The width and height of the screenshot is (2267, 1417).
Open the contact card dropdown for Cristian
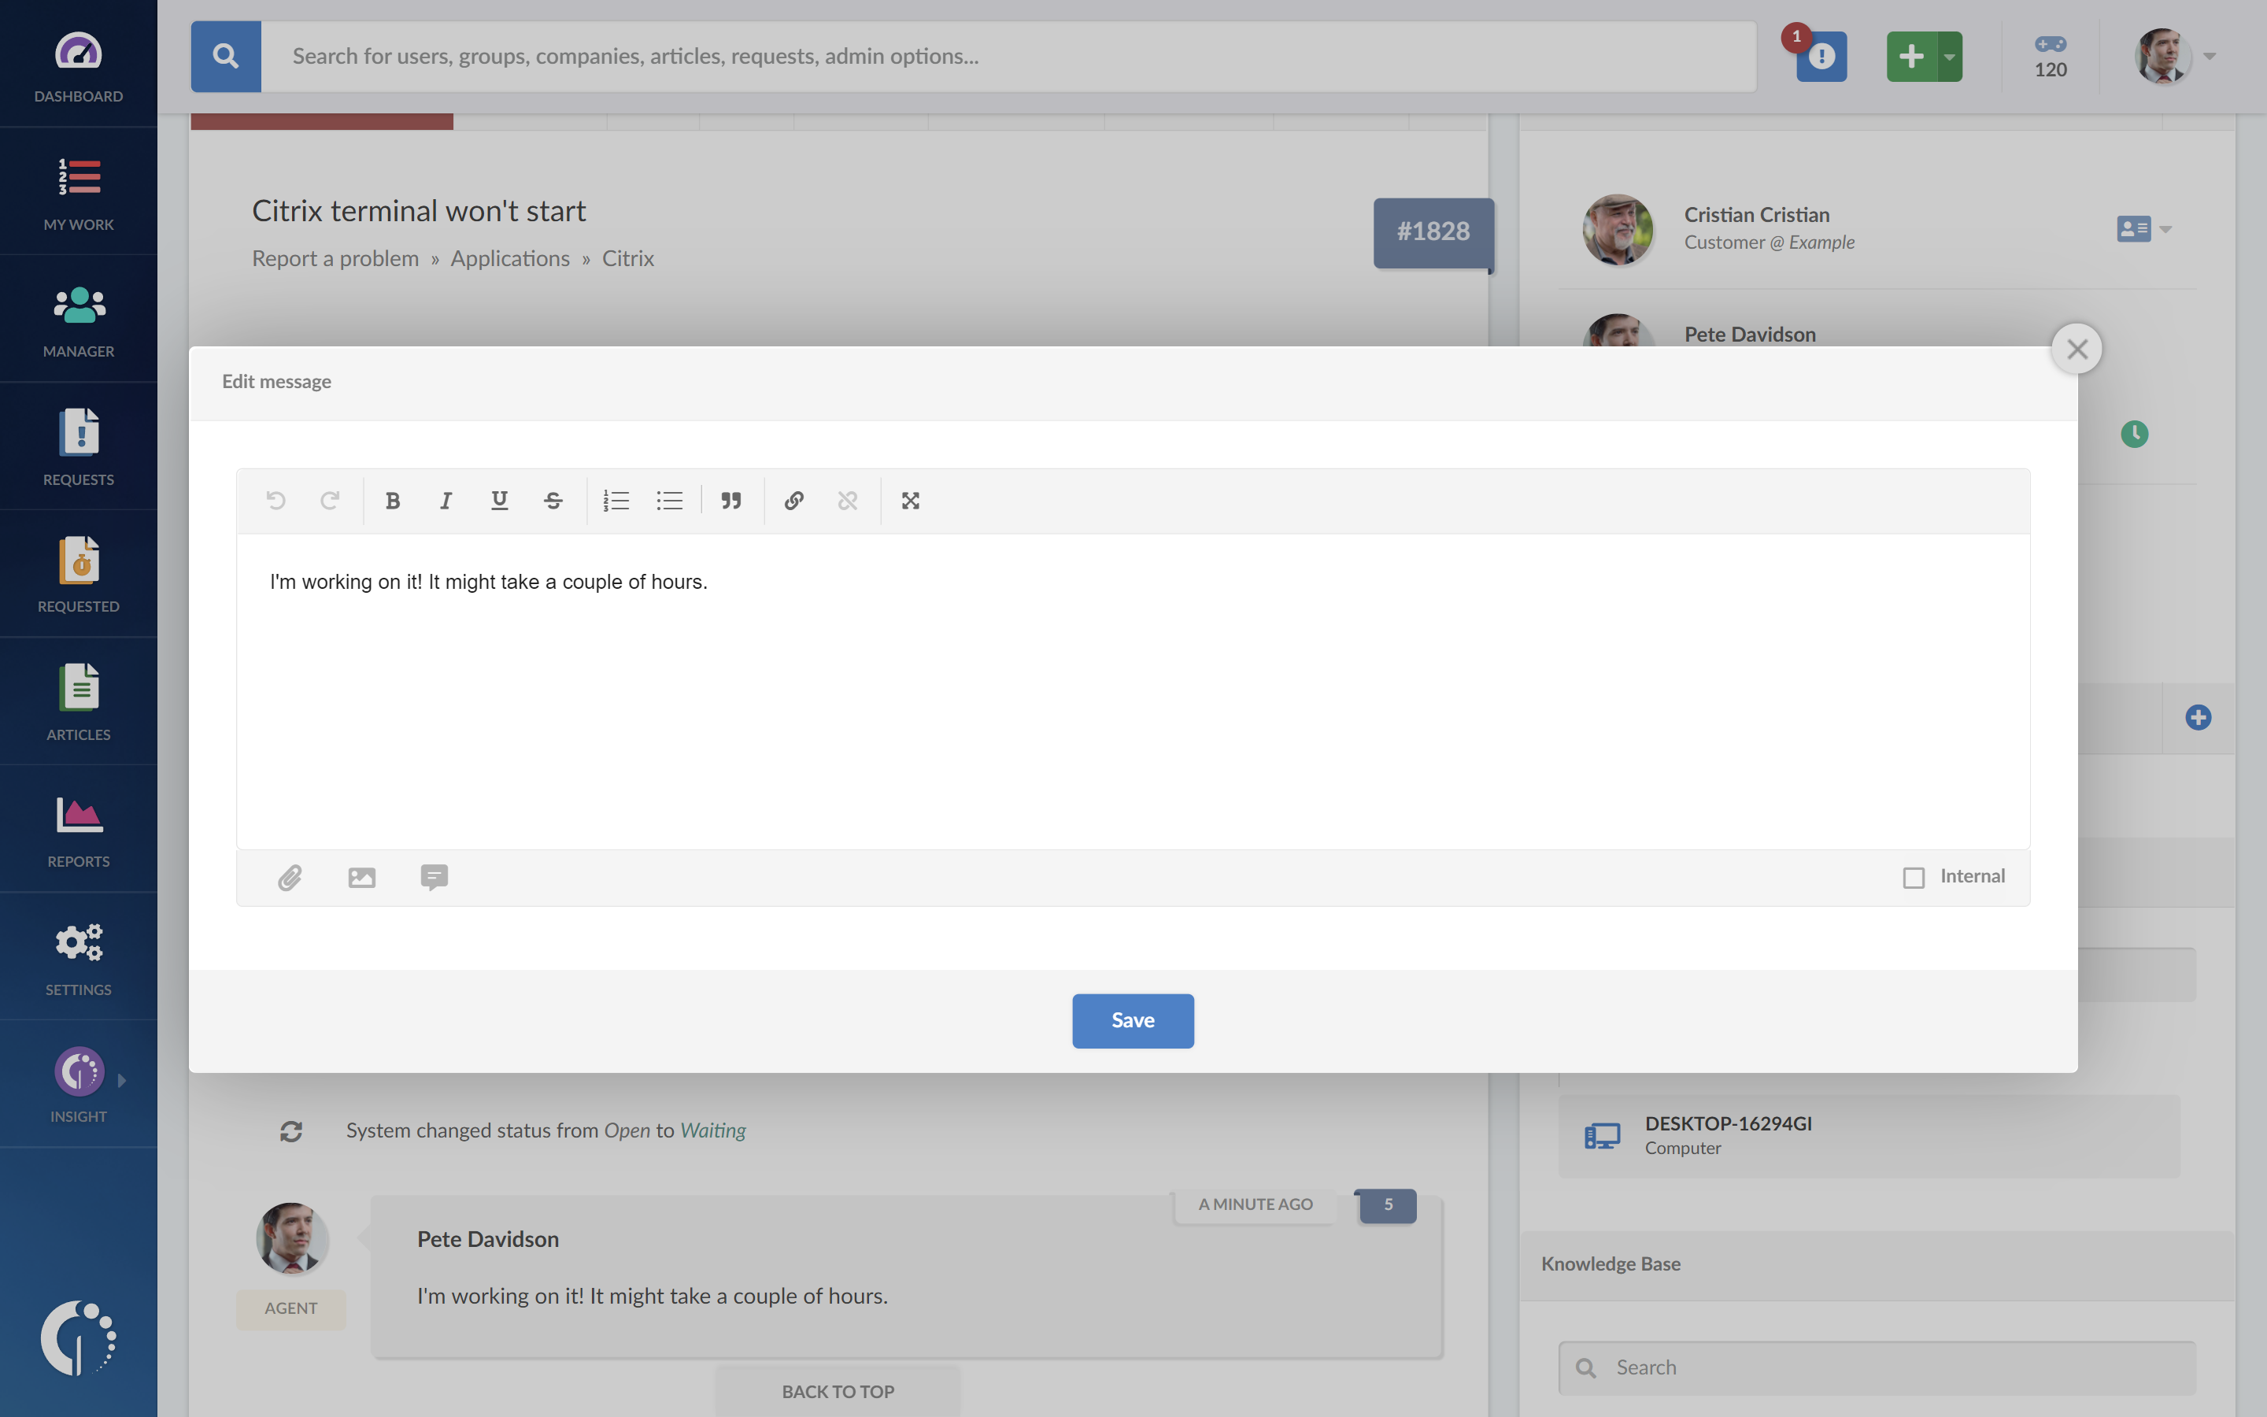tap(2143, 228)
